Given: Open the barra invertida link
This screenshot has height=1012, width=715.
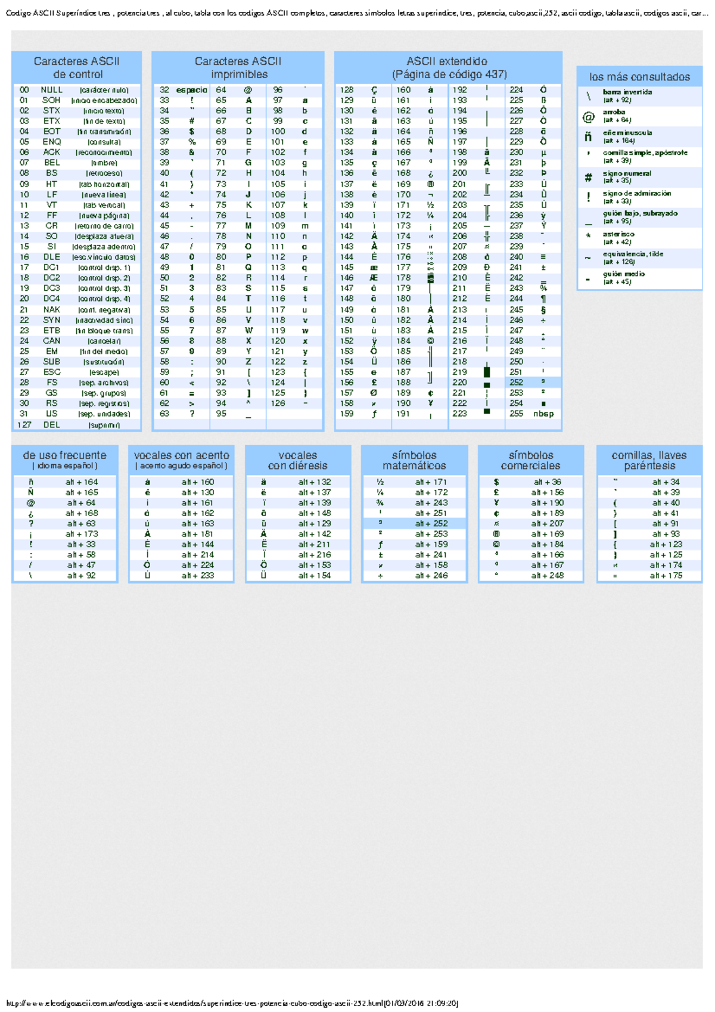Looking at the screenshot, I should point(627,92).
